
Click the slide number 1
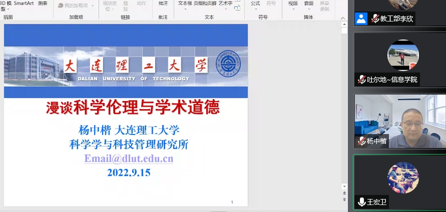[232, 202]
